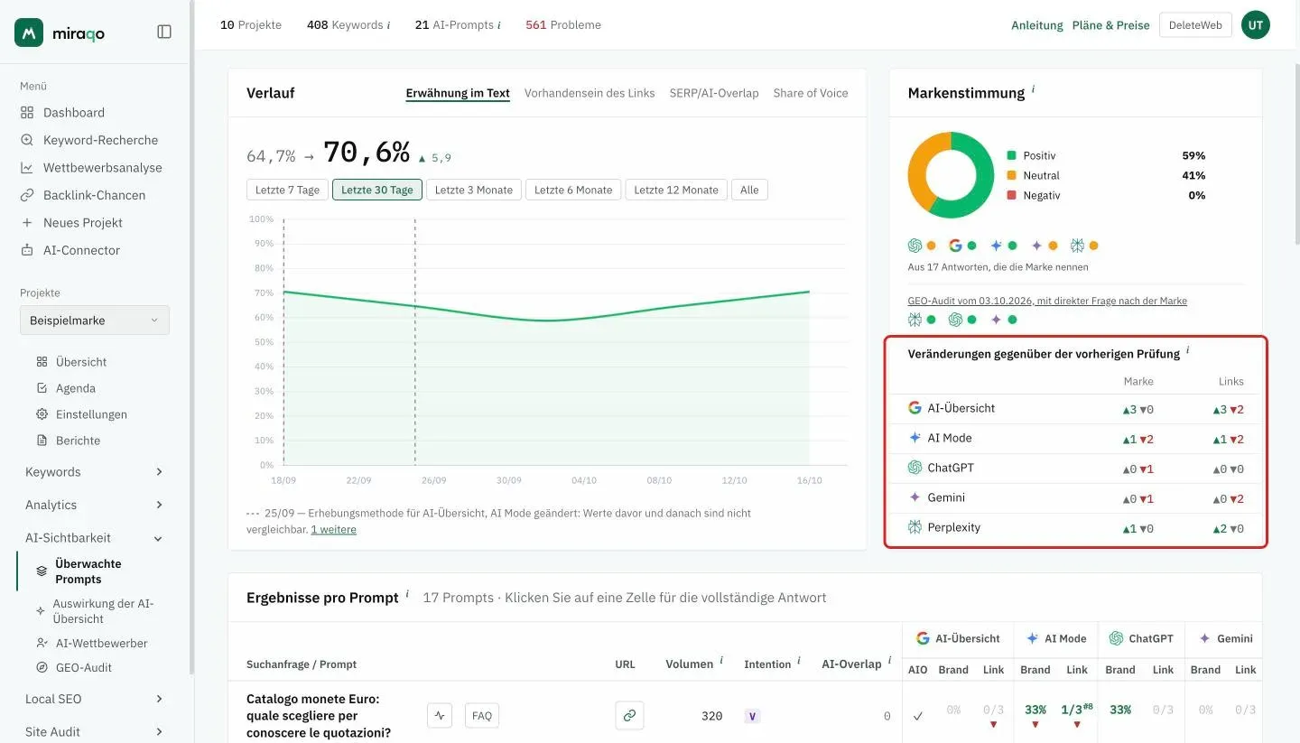Click the '1 weitere' note link
The height and width of the screenshot is (743, 1300).
pos(334,530)
